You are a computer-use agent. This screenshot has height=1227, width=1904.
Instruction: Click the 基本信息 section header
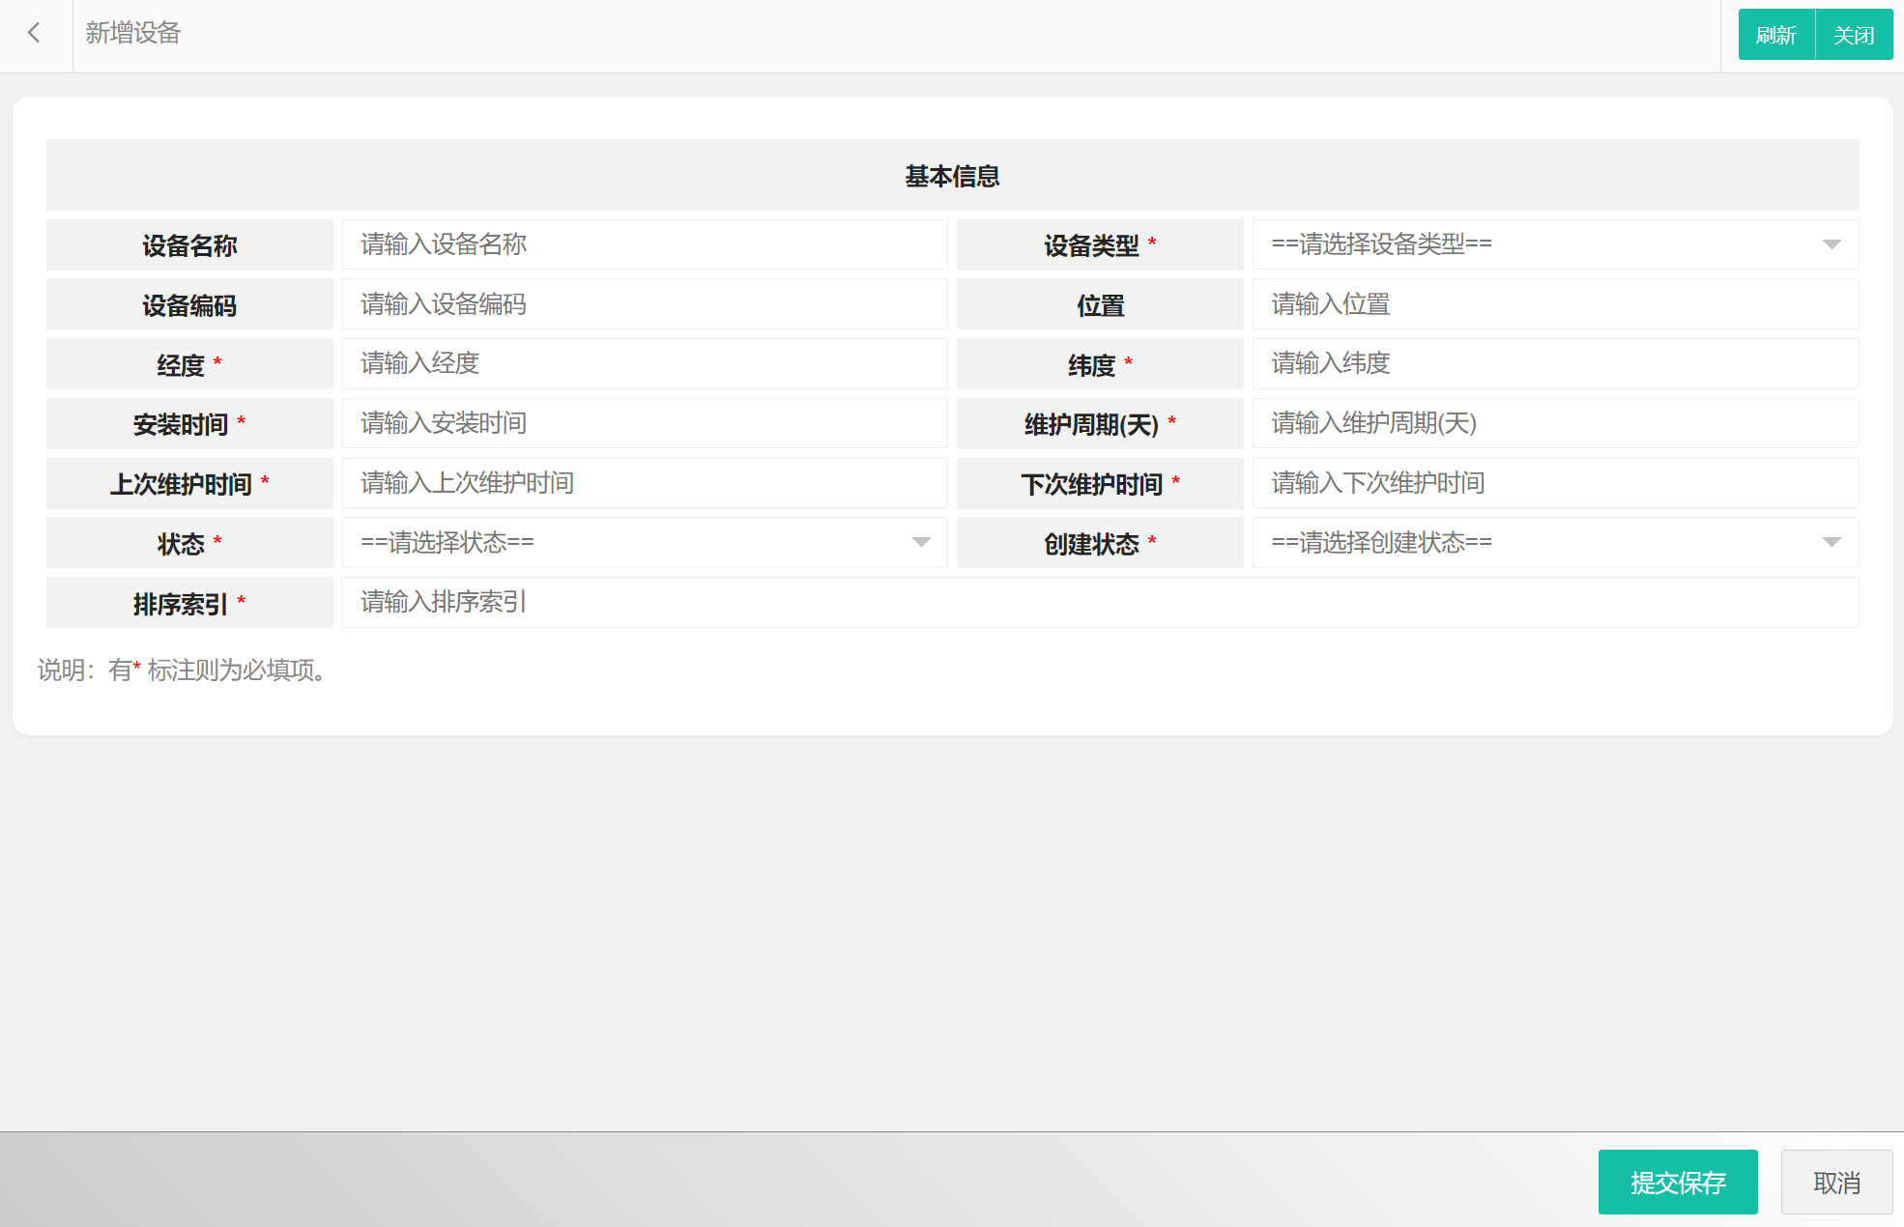[952, 176]
